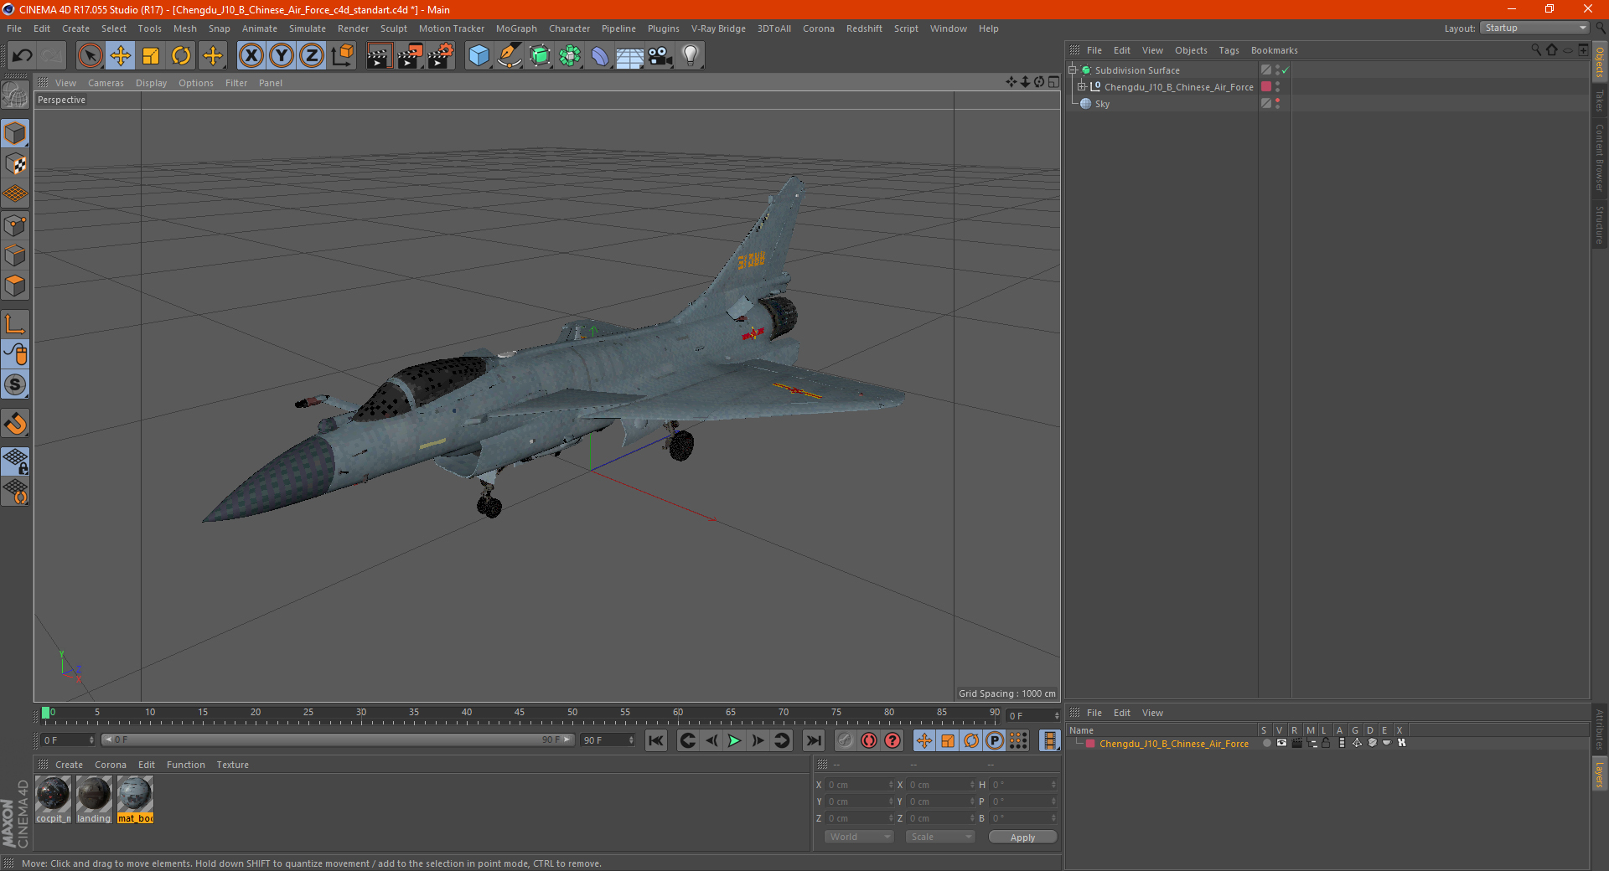The image size is (1609, 871).
Task: Click the Array modeling objects icon
Action: pyautogui.click(x=570, y=56)
